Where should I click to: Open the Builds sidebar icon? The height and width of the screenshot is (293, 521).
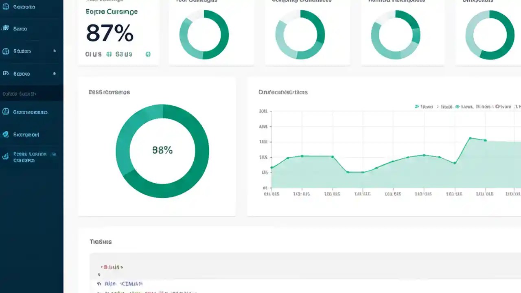click(x=6, y=28)
